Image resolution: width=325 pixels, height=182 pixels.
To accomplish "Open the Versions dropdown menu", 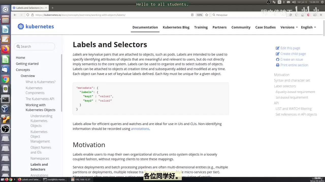I will (289, 27).
